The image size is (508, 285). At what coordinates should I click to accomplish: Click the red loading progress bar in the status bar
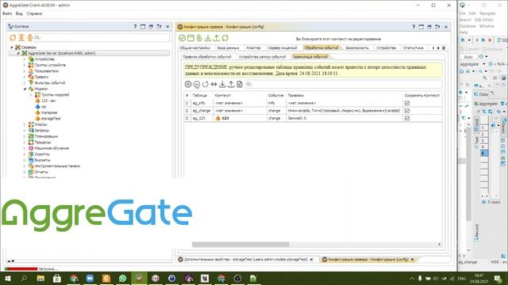[21, 269]
